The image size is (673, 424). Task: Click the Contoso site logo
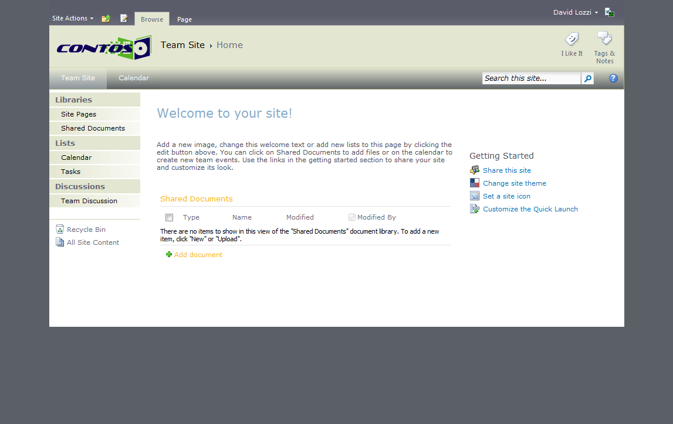104,47
